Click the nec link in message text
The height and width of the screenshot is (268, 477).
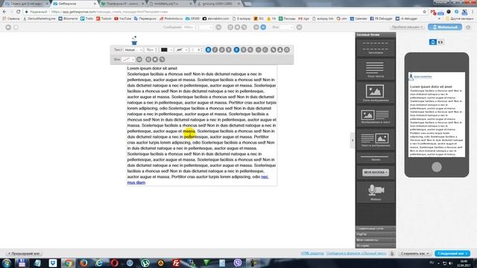click(265, 176)
